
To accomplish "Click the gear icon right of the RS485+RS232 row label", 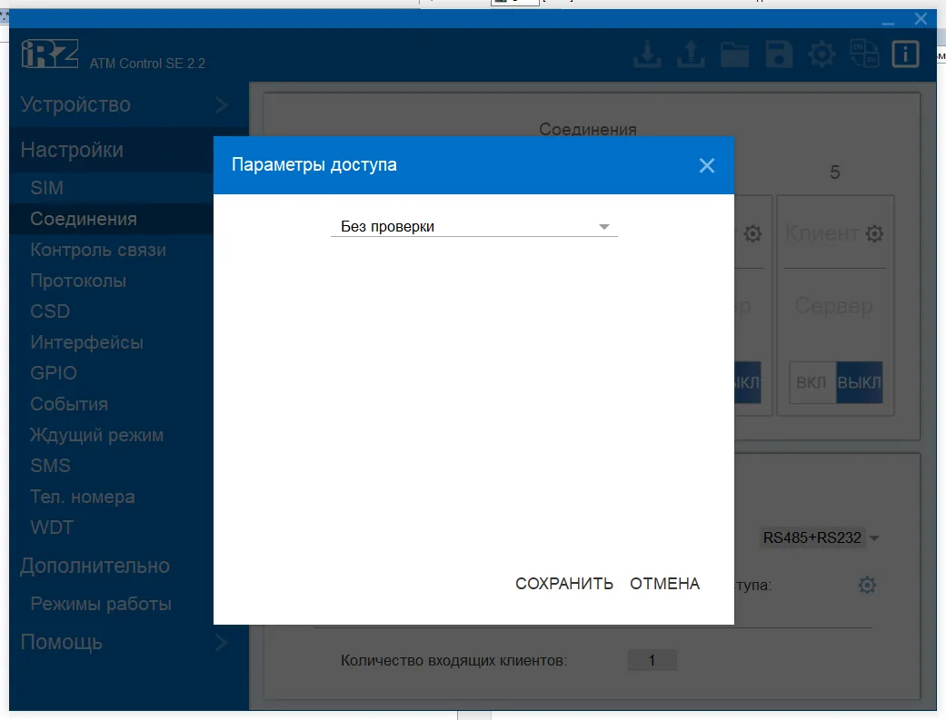I will tap(867, 585).
